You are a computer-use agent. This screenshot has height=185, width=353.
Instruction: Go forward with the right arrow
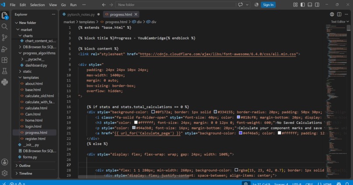(x=111, y=5)
